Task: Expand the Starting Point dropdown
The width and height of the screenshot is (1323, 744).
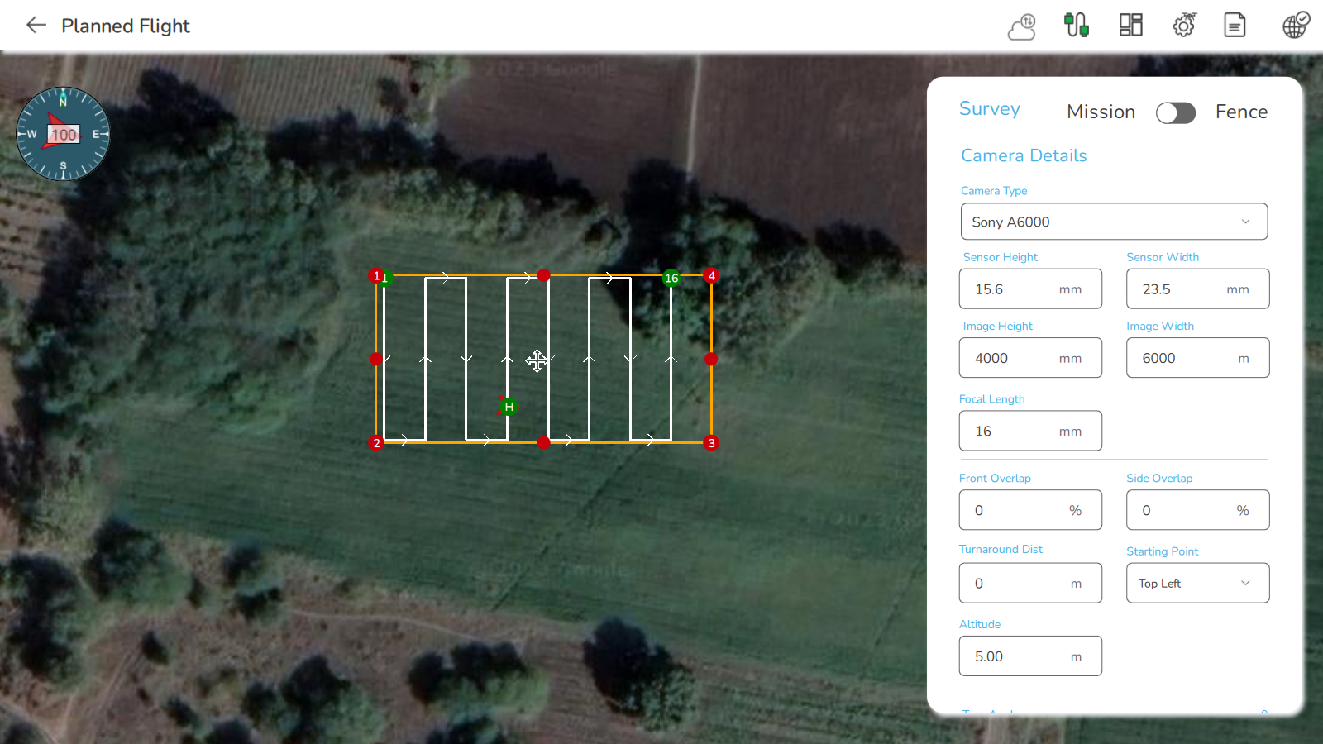Action: [1196, 584]
